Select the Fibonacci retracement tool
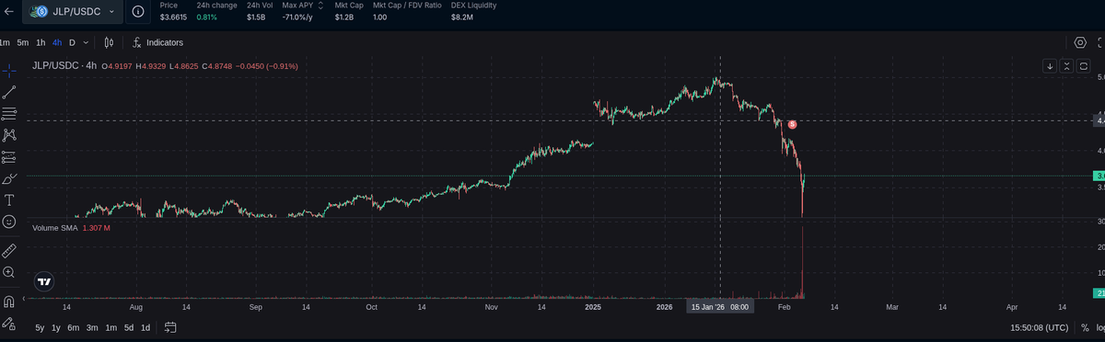The image size is (1105, 342). tap(9, 113)
